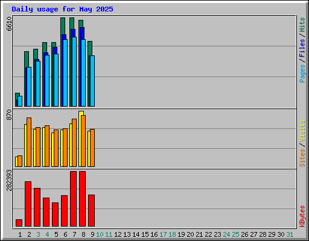Click the orange Sites bar for day 3

[x=38, y=147]
